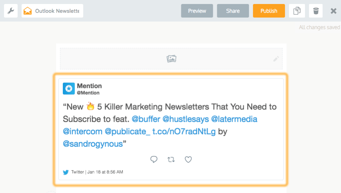Click the Twitter bird icon

pyautogui.click(x=66, y=172)
